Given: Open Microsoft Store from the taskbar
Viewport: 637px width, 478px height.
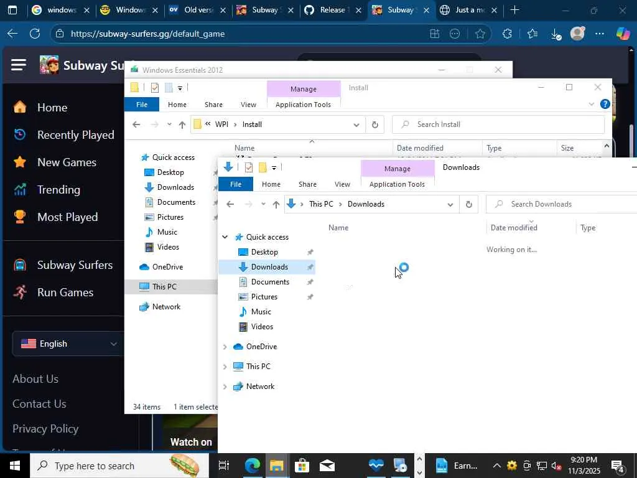Looking at the screenshot, I should (x=302, y=466).
